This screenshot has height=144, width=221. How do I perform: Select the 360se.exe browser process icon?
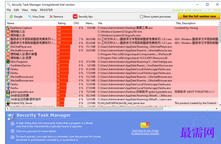click(x=8, y=96)
